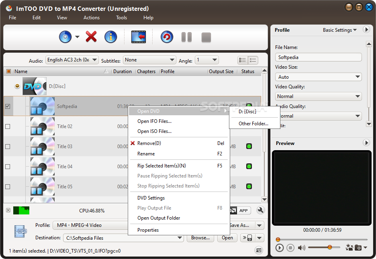Uncheck the Softpedia title checkbox
The width and height of the screenshot is (376, 259).
8,106
